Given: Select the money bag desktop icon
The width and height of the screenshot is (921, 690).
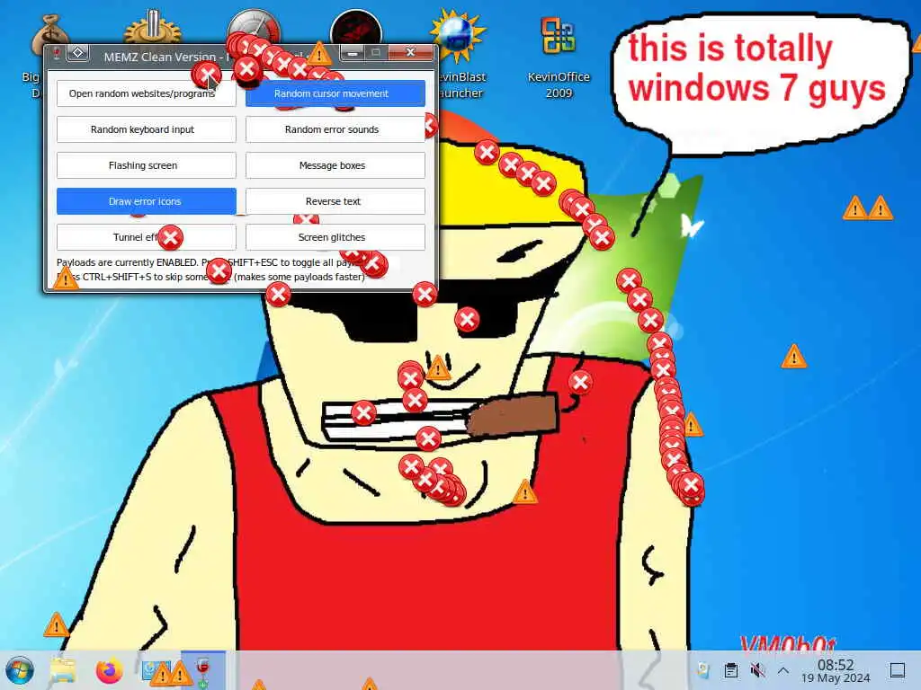Looking at the screenshot, I should [51, 36].
